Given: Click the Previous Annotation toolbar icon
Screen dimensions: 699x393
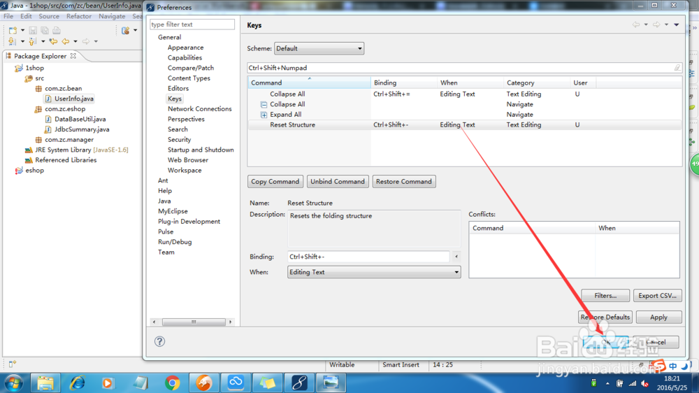Looking at the screenshot, I should (x=33, y=41).
